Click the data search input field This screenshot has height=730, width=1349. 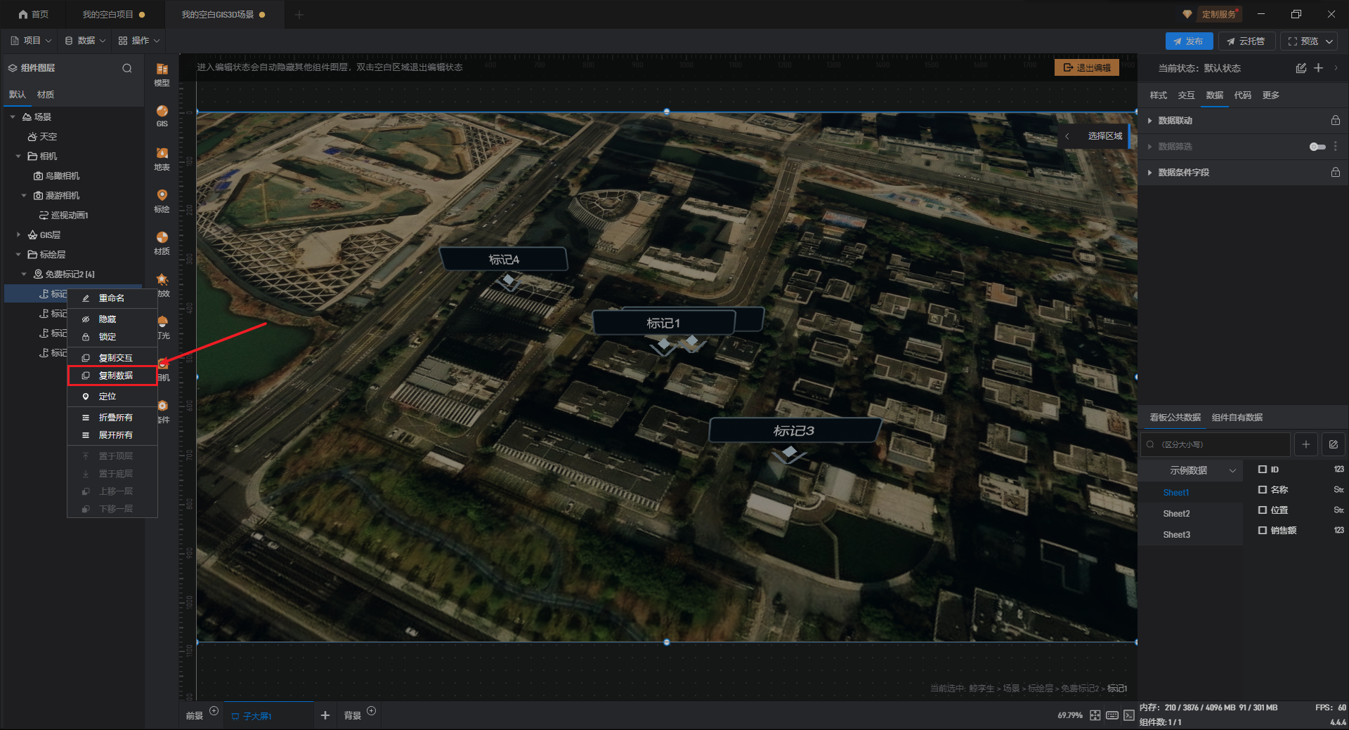(x=1216, y=444)
